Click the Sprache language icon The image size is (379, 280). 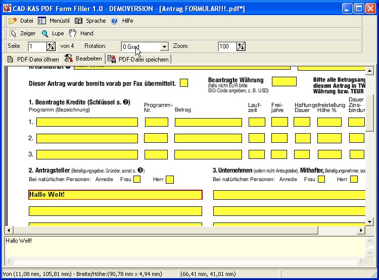(78, 21)
